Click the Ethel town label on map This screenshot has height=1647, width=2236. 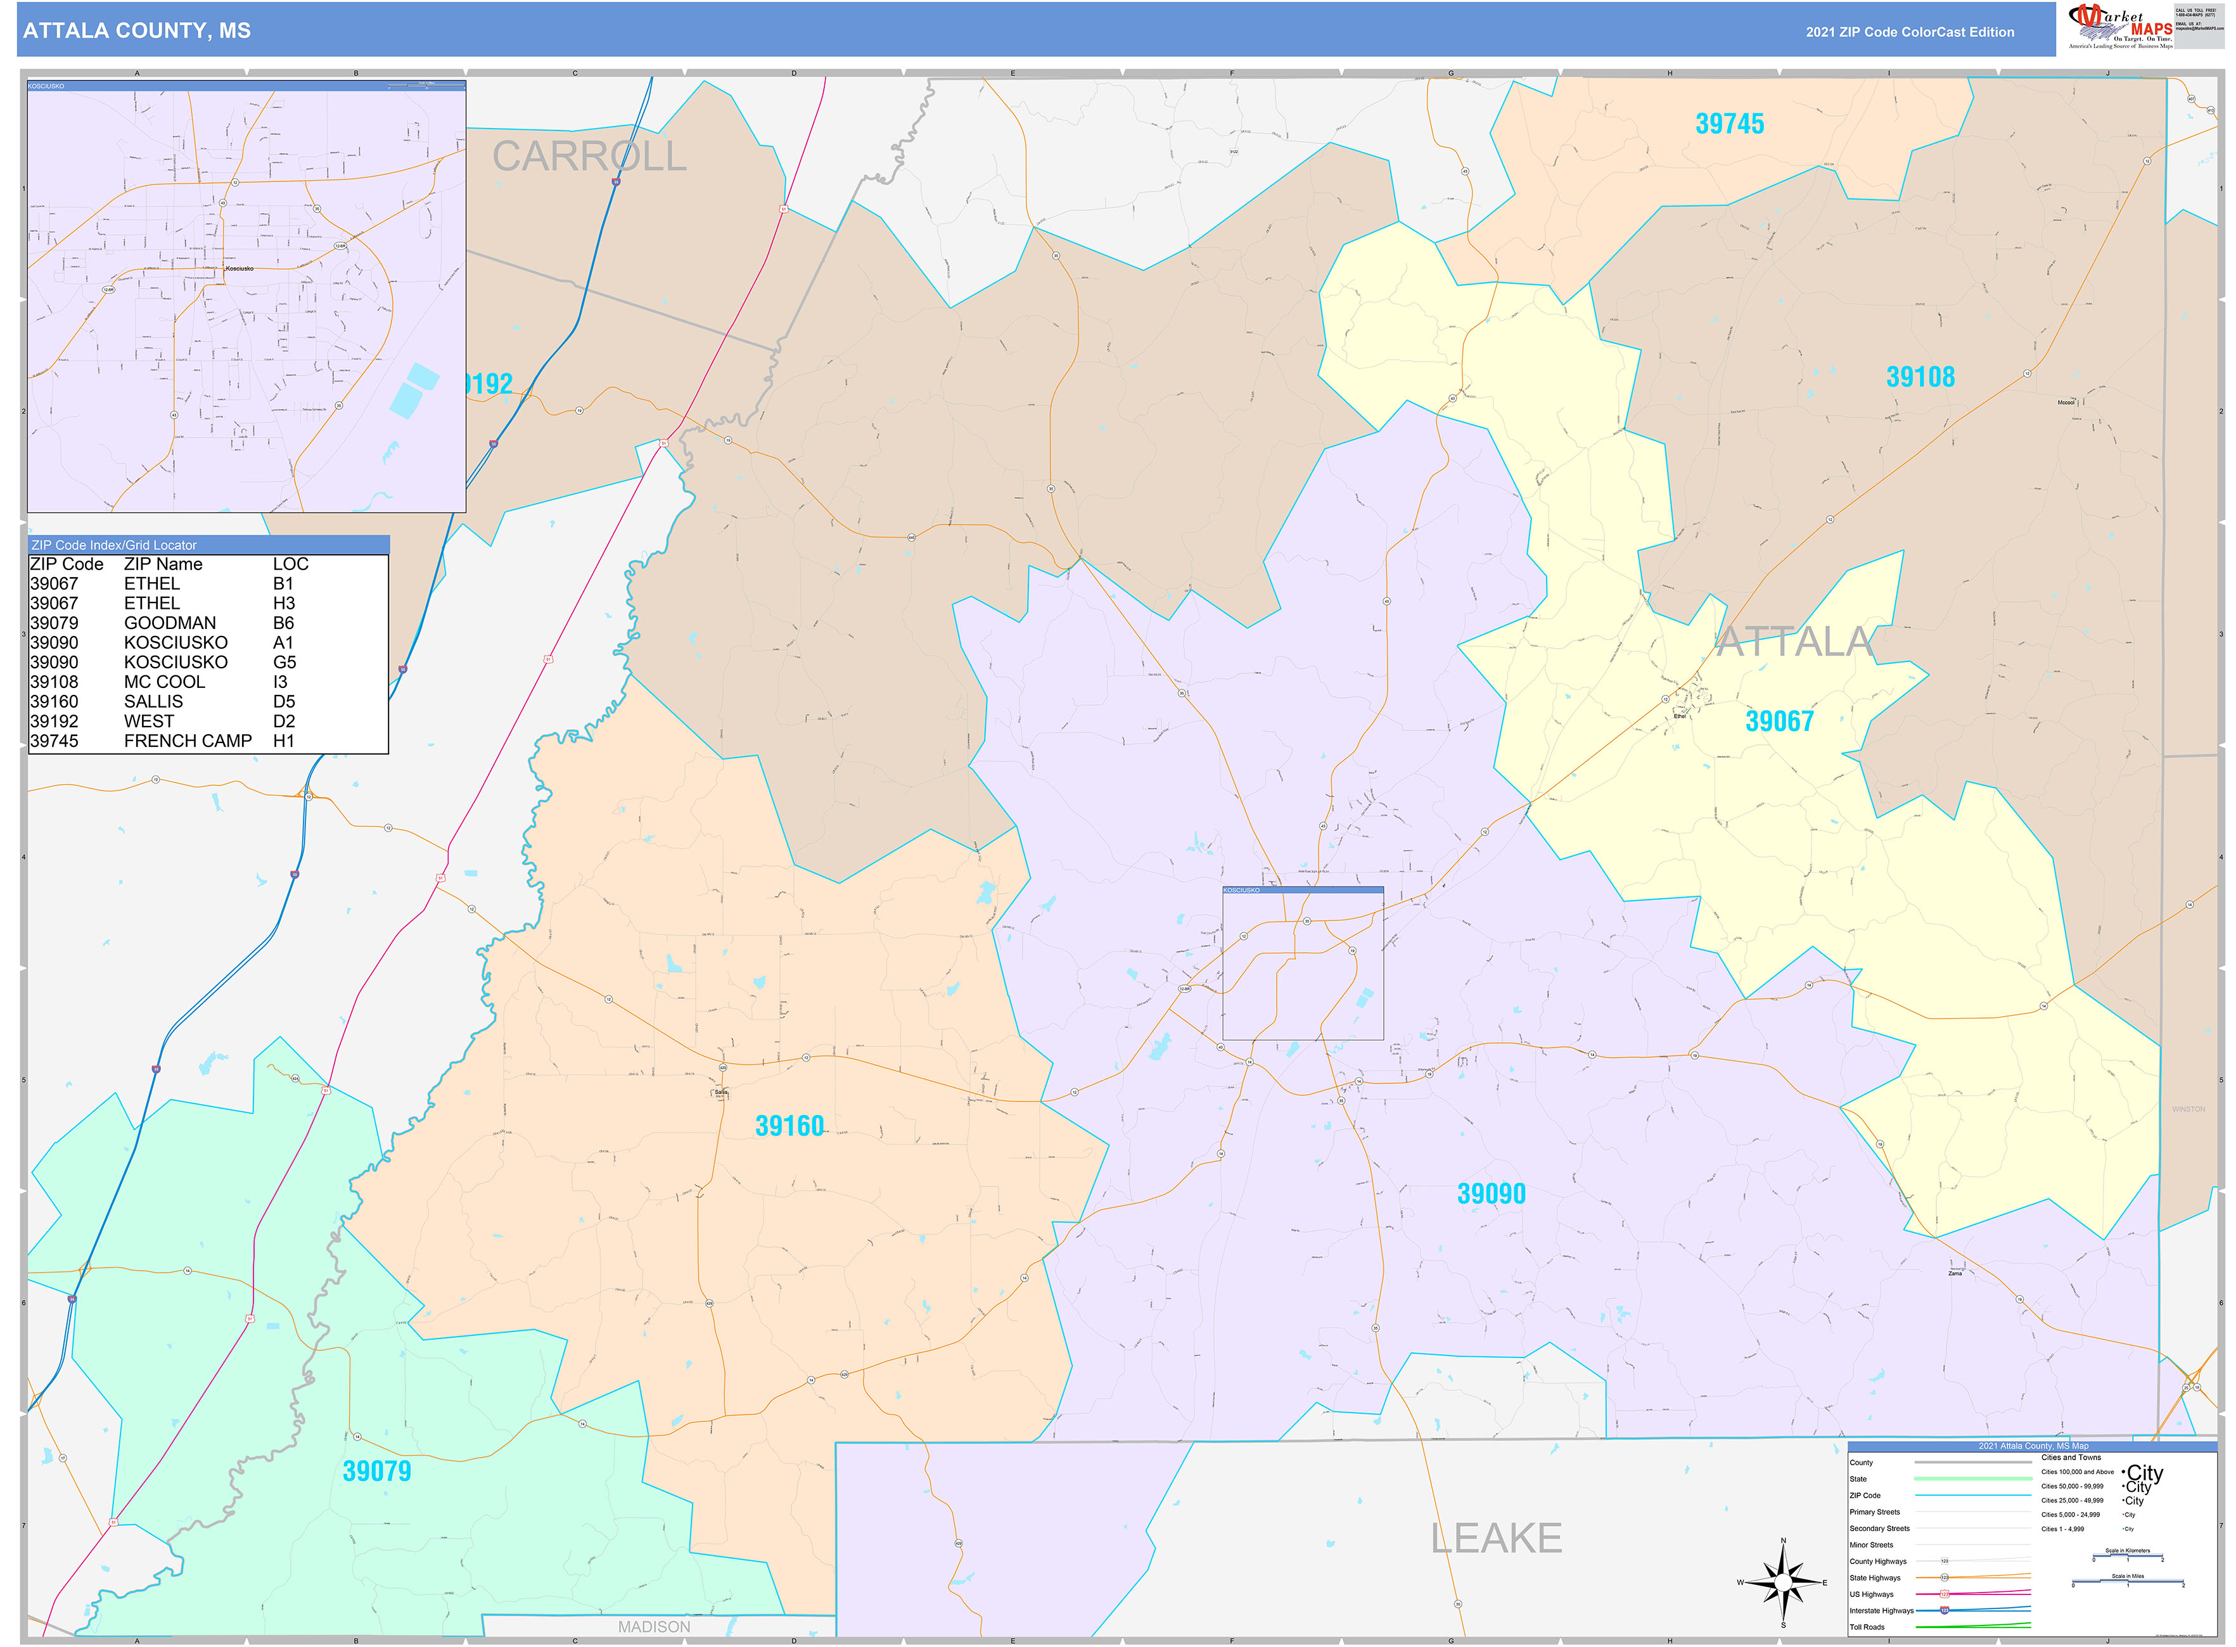[1680, 716]
